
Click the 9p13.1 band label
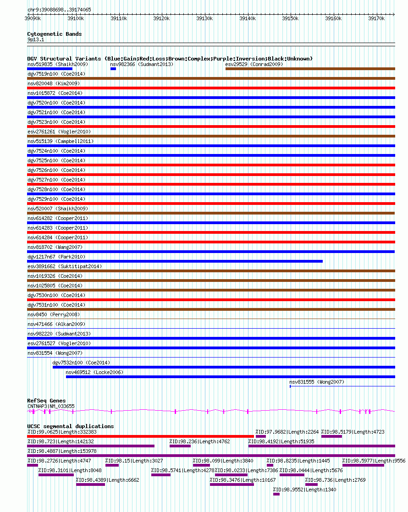point(36,39)
